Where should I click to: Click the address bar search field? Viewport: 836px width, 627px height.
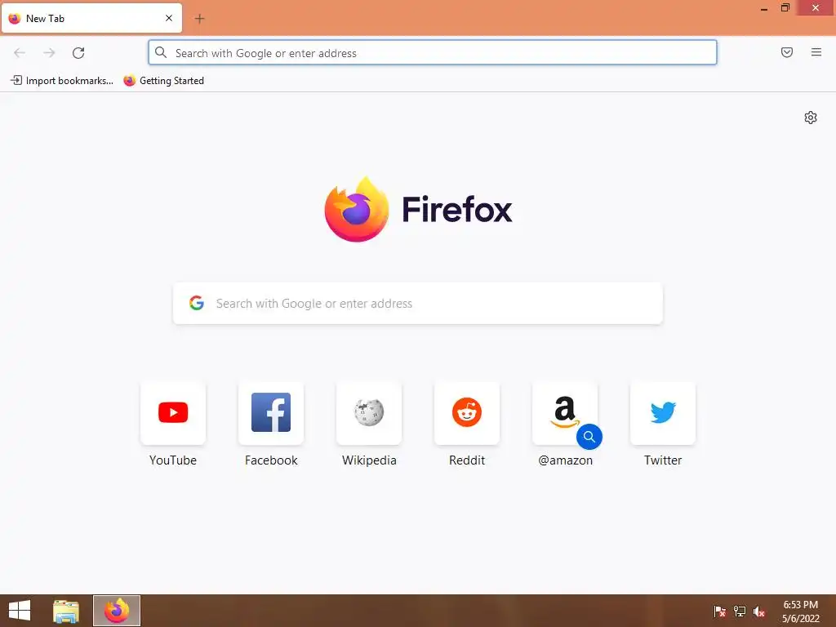pyautogui.click(x=433, y=53)
